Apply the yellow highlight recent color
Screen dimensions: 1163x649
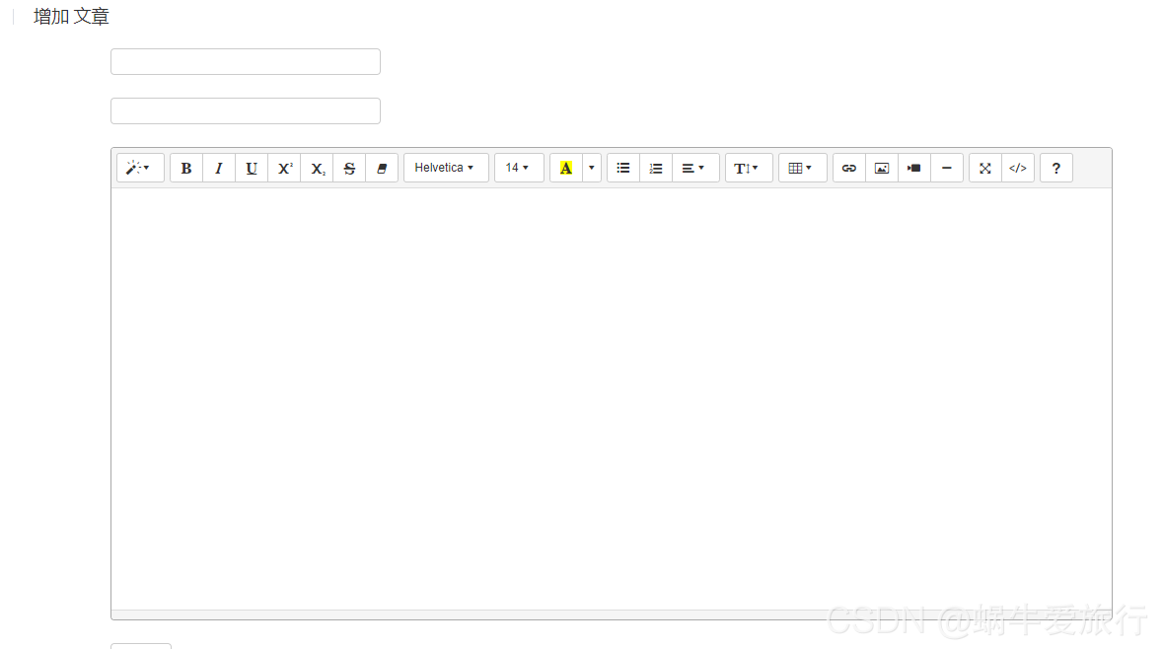pos(566,168)
